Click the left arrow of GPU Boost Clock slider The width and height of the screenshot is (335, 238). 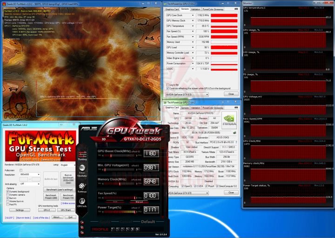[x=103, y=156]
